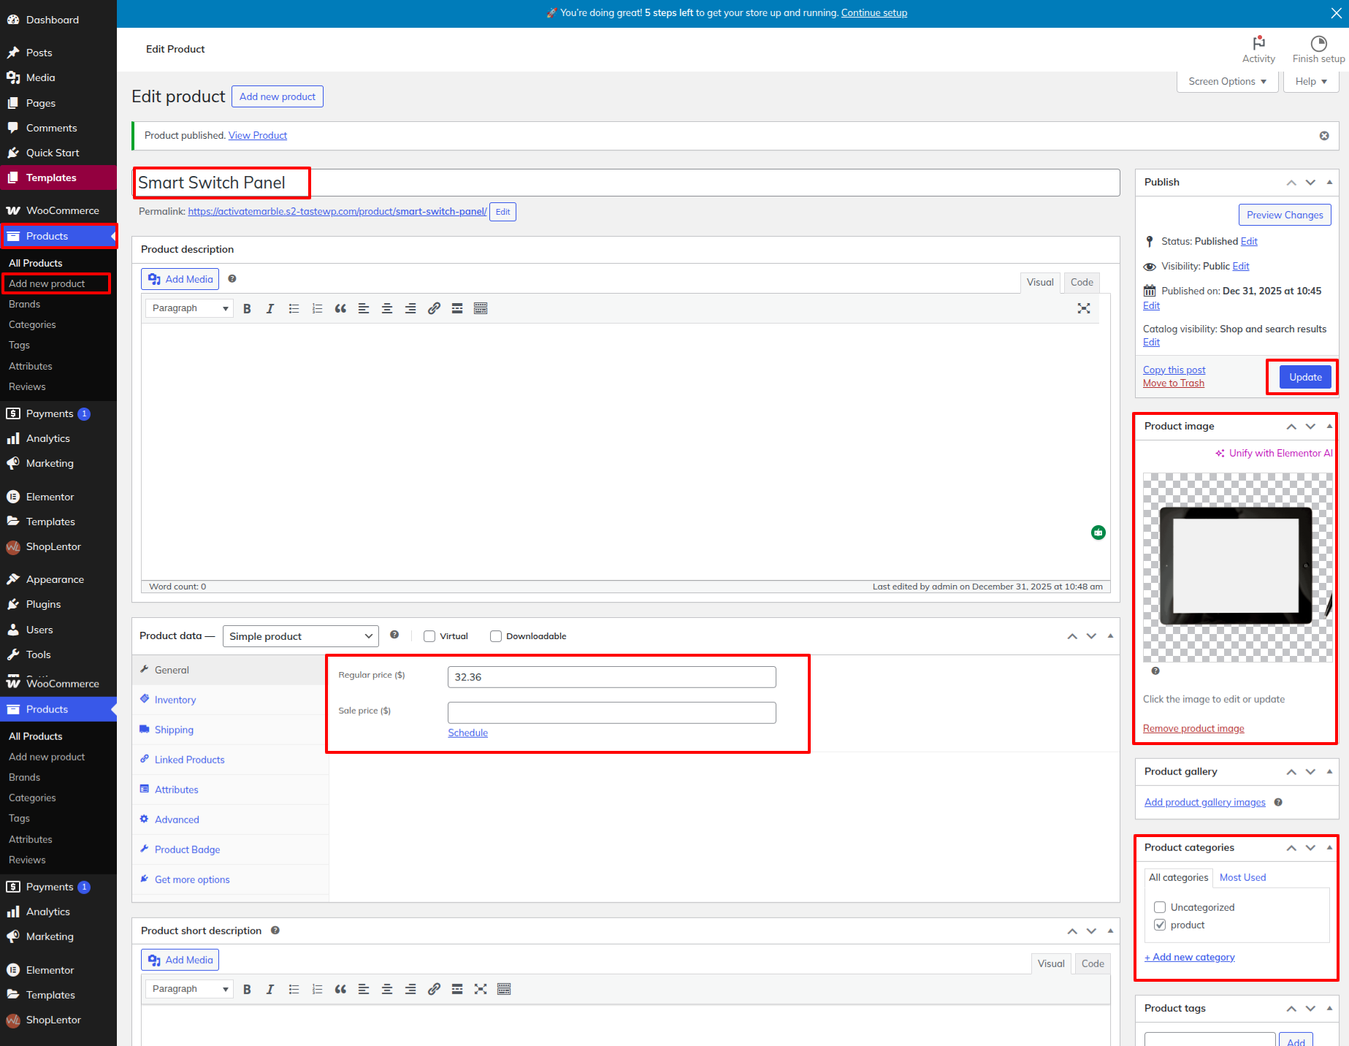Dismiss the 'Product published' notice

(1324, 136)
